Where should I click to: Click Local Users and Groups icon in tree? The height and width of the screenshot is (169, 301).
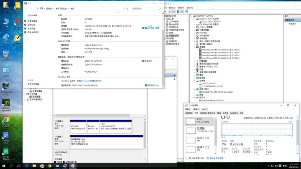tap(167, 30)
